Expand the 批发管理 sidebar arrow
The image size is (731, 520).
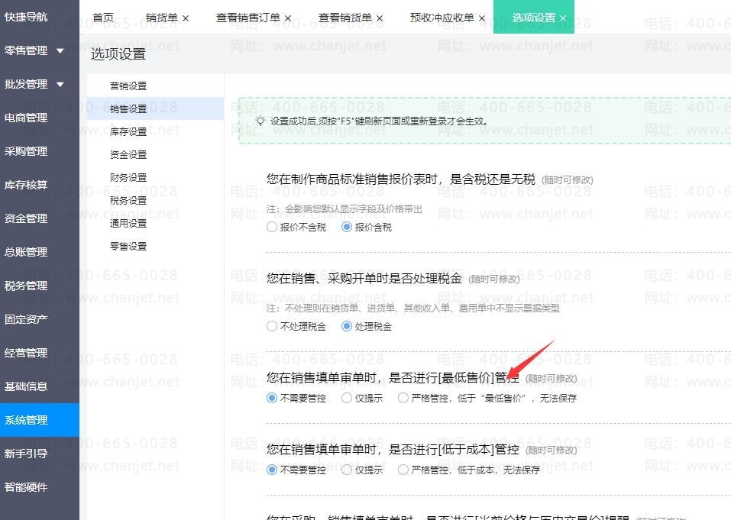coord(60,85)
